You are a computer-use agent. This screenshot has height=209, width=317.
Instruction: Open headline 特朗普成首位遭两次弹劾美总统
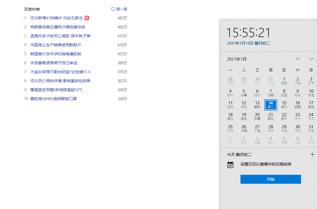pyautogui.click(x=58, y=27)
